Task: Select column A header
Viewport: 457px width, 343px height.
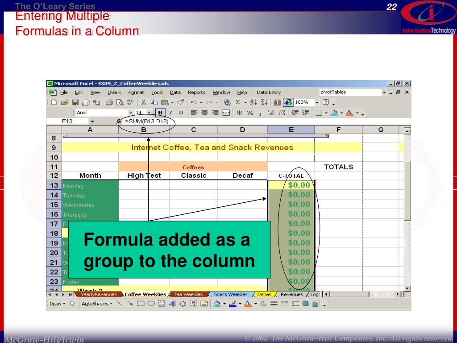Action: tap(90, 130)
